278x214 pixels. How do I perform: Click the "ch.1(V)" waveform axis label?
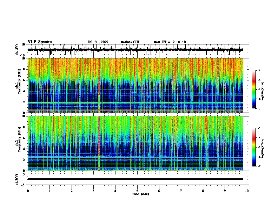(x=17, y=50)
